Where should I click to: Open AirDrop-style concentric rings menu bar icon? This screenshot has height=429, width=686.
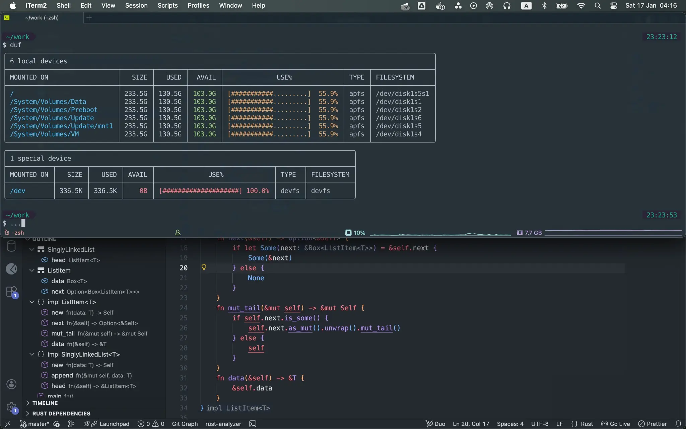pos(489,6)
